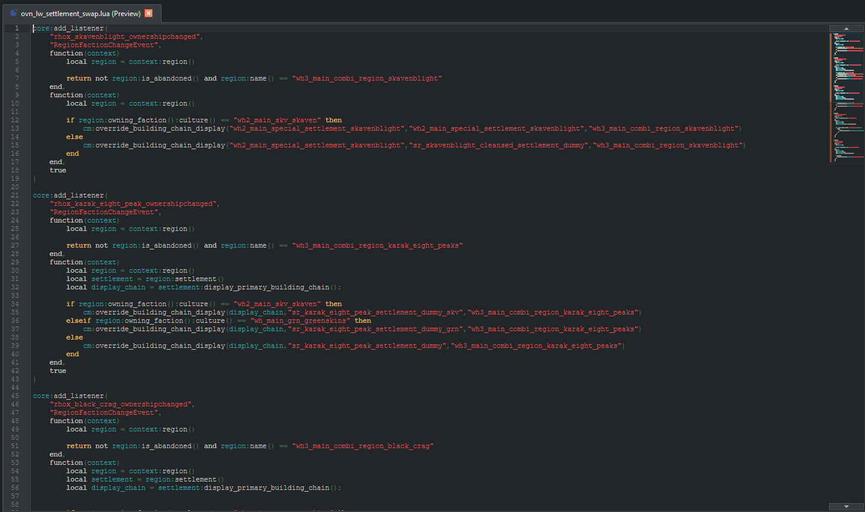Click the string "rhox_black_crag_ownershipchanged"
865x512 pixels.
[121, 404]
